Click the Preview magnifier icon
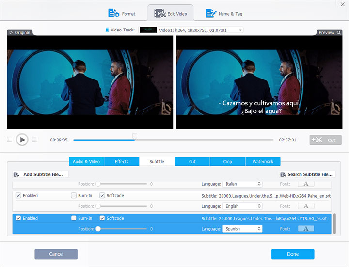The width and height of the screenshot is (349, 267). point(339,32)
